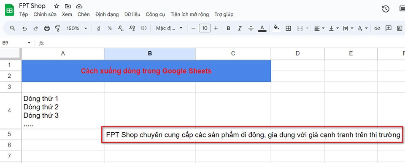
Task: Select row 4 header
Action: (9, 111)
